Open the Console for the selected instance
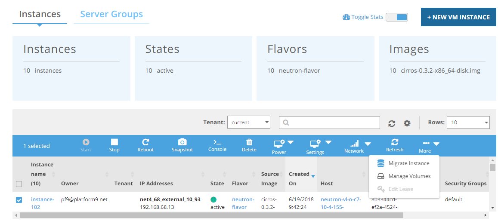 click(x=217, y=142)
